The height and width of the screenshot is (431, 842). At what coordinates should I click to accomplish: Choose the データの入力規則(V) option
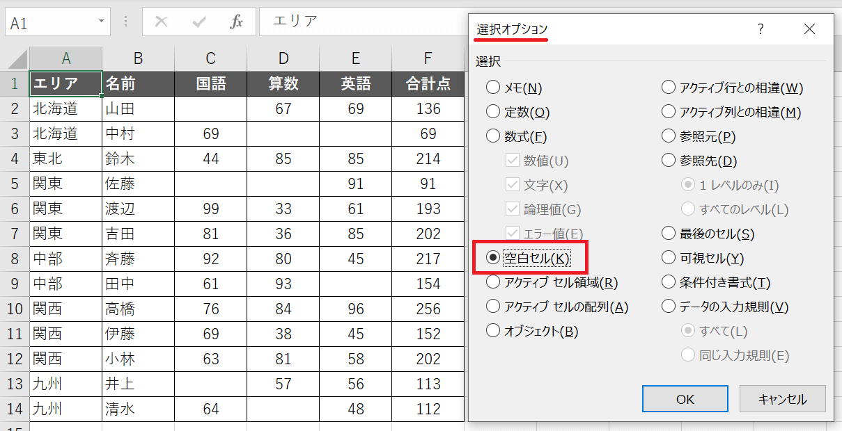tap(669, 306)
